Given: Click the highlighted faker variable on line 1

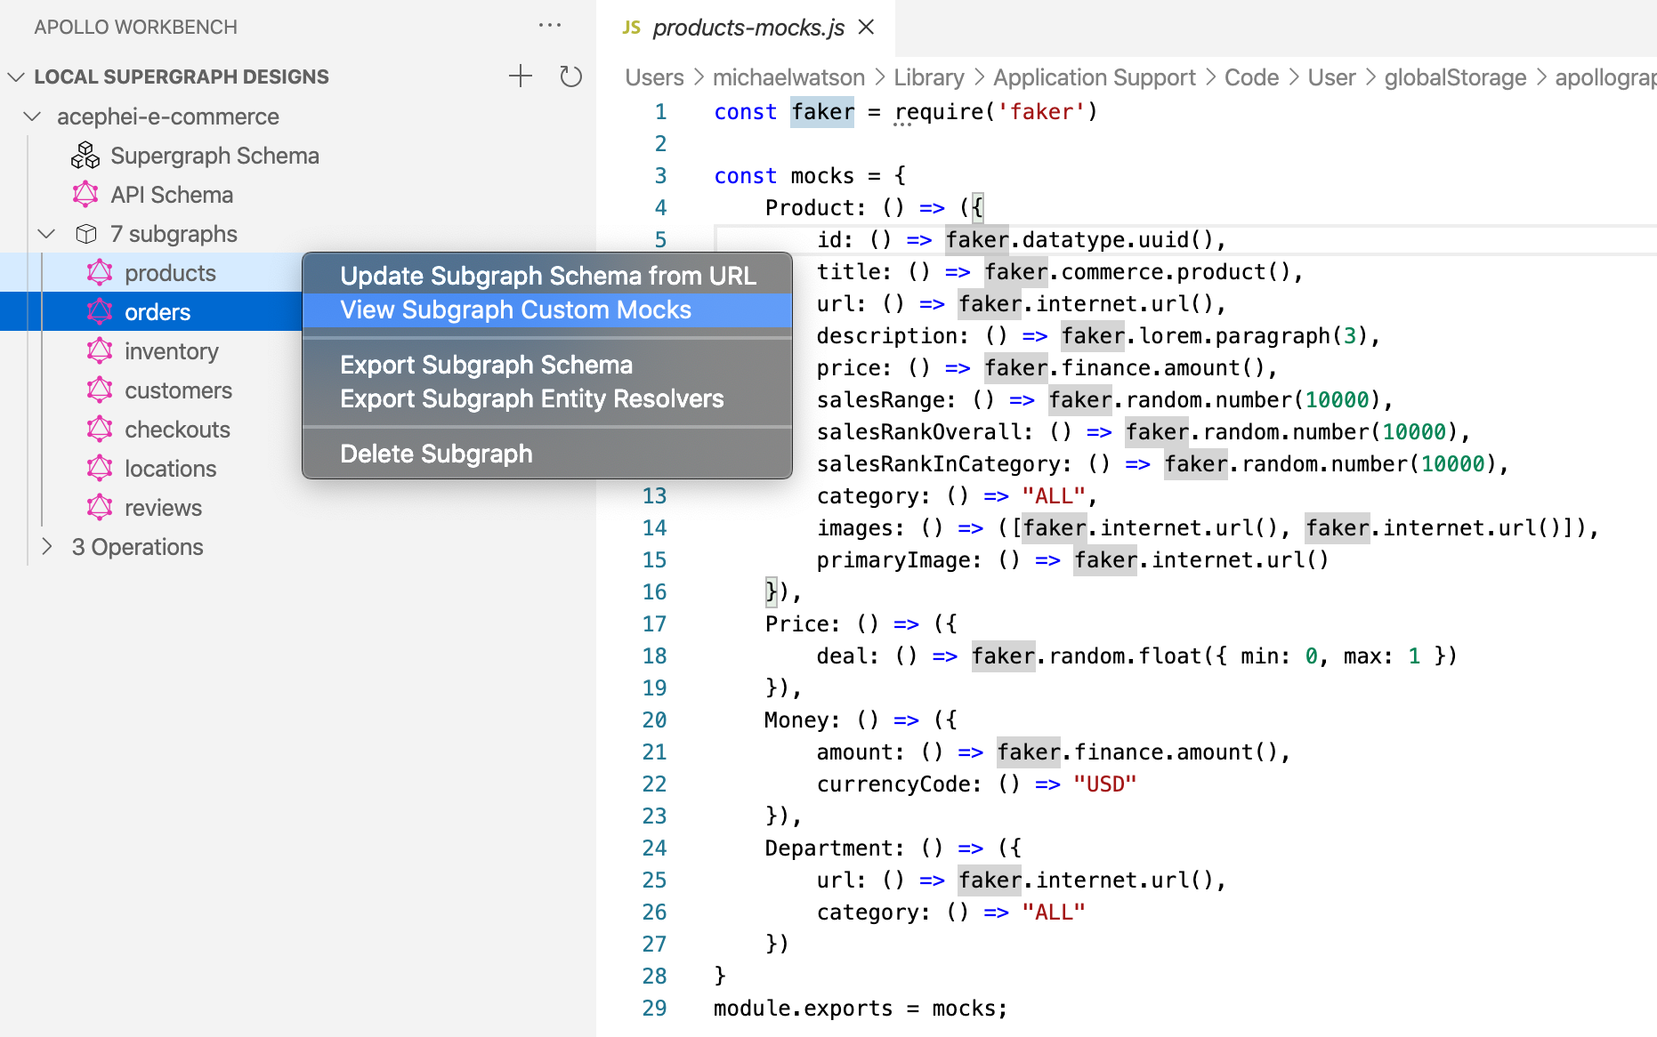Looking at the screenshot, I should (822, 112).
